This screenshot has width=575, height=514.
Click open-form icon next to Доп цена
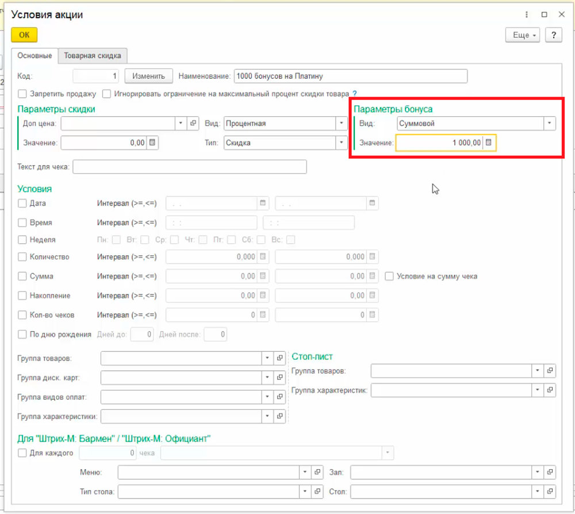coord(193,123)
